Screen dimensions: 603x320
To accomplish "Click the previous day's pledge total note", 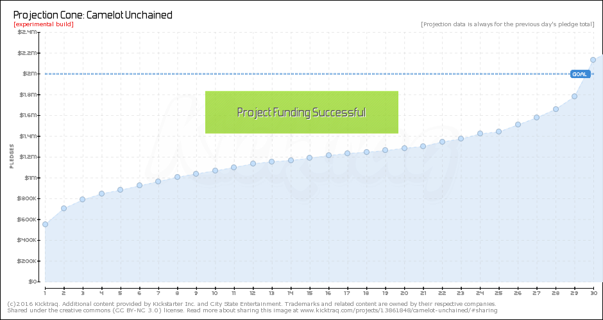I will pyautogui.click(x=507, y=24).
